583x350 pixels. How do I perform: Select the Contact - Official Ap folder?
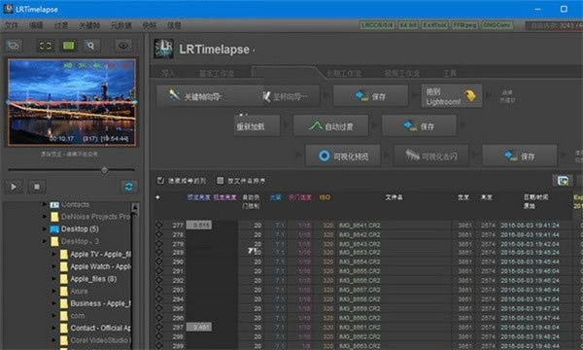[x=100, y=328]
